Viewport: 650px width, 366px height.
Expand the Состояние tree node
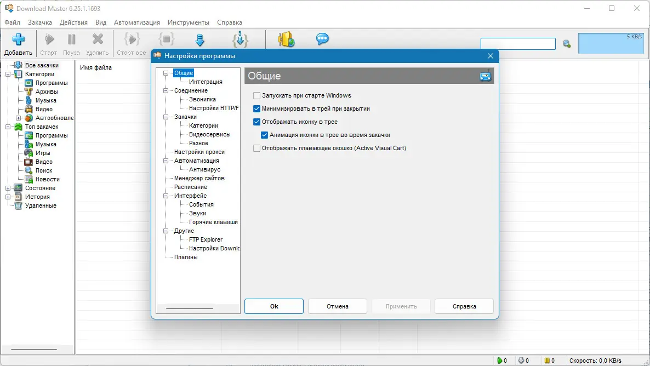click(8, 188)
